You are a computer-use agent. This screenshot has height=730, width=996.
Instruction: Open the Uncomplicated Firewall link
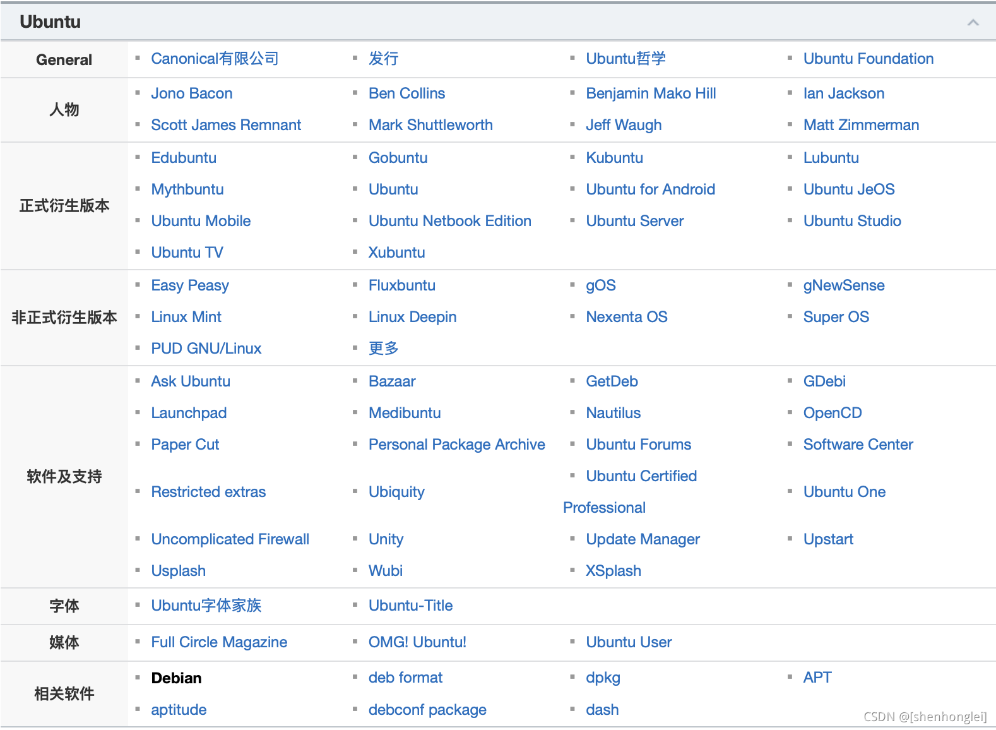click(230, 539)
